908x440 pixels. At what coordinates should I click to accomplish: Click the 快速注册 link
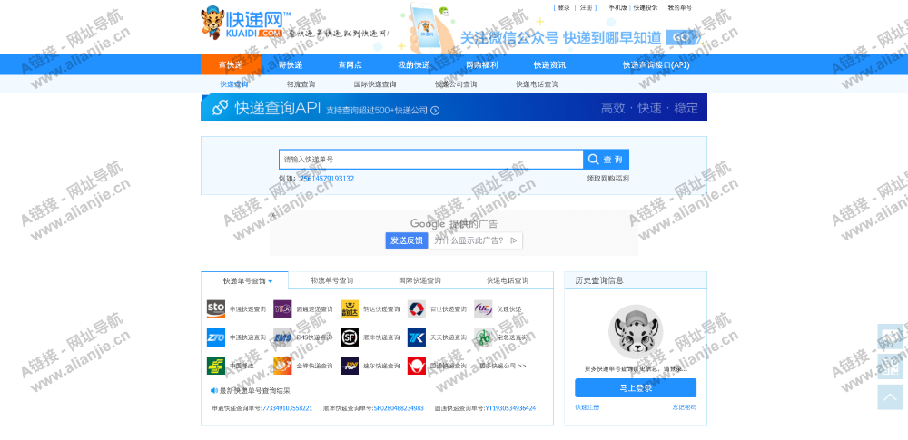click(x=587, y=407)
